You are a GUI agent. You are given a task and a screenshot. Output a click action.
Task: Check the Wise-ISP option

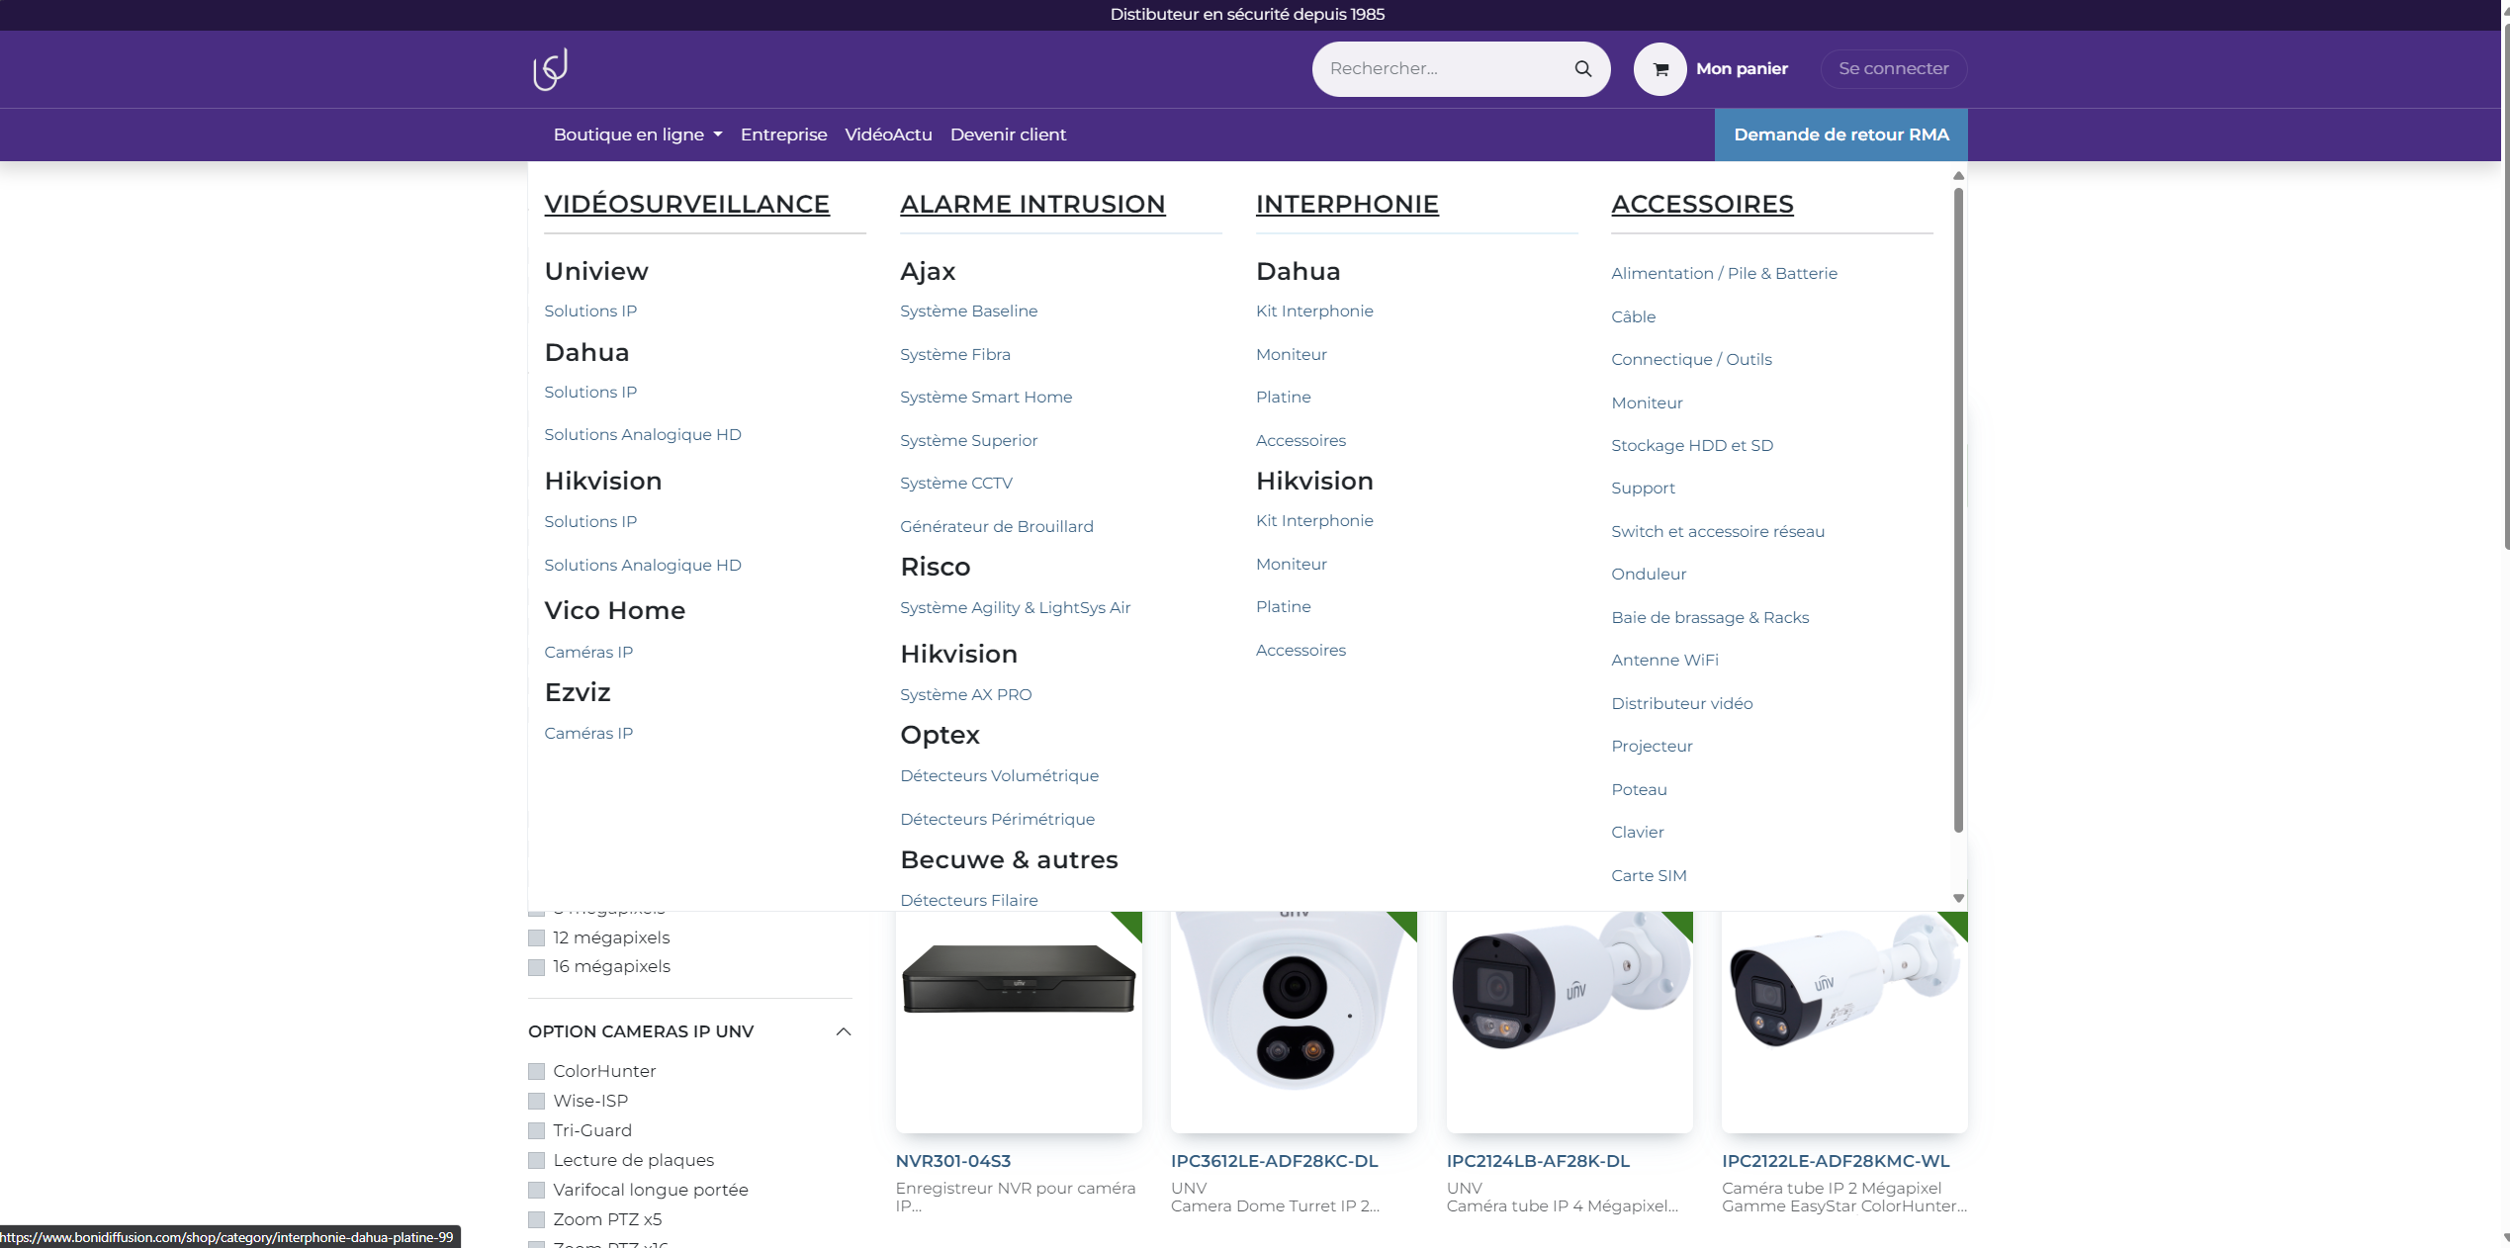[x=537, y=1101]
